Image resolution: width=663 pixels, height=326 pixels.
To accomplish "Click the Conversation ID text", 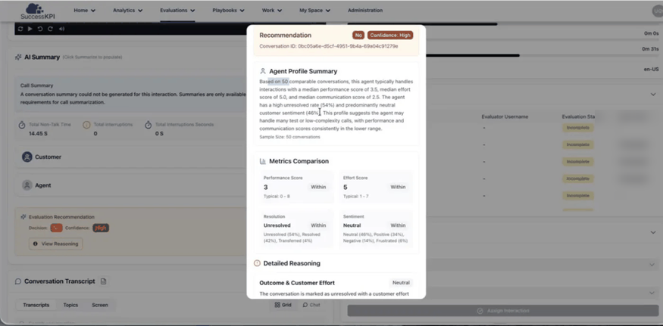I will [329, 46].
